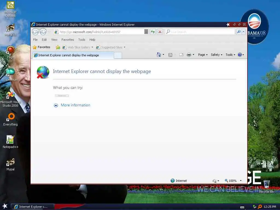
Task: Click the Protected Mode security icon in status bar
Action: (x=214, y=181)
